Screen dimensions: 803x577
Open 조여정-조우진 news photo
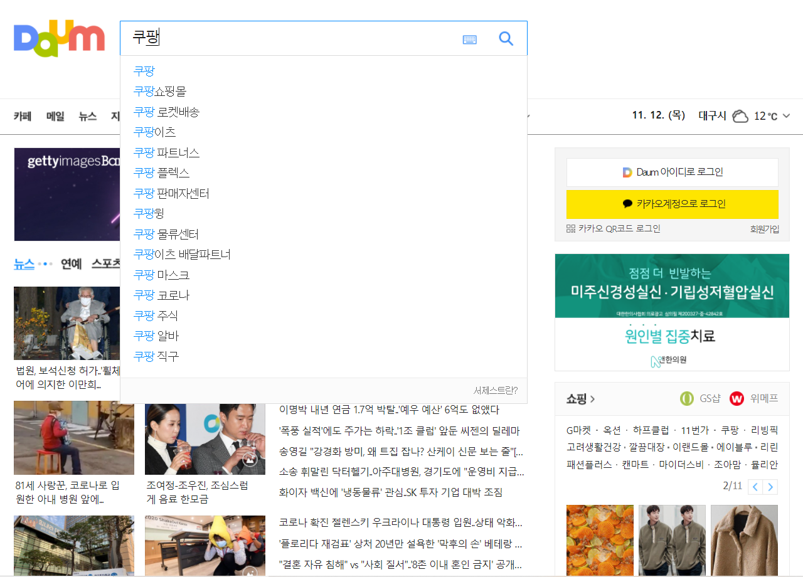(205, 439)
